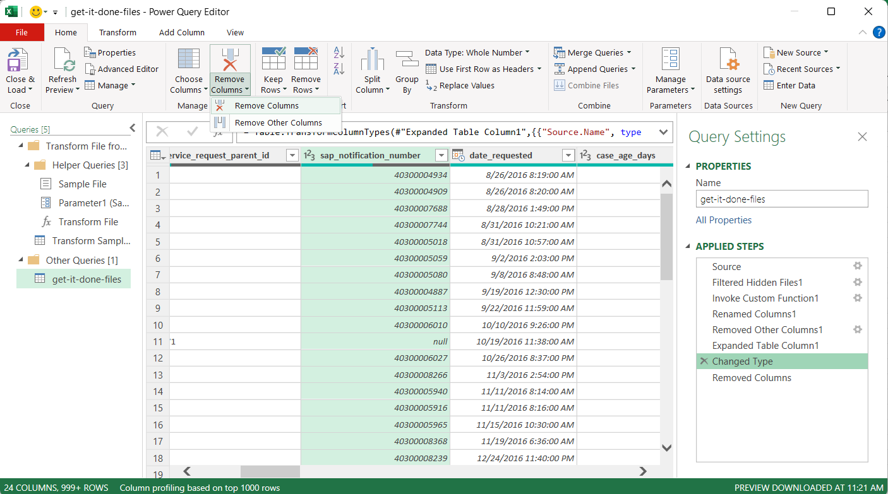Screen dimensions: 888x494
Task: Delete the Changed Type step via X
Action: click(x=704, y=362)
